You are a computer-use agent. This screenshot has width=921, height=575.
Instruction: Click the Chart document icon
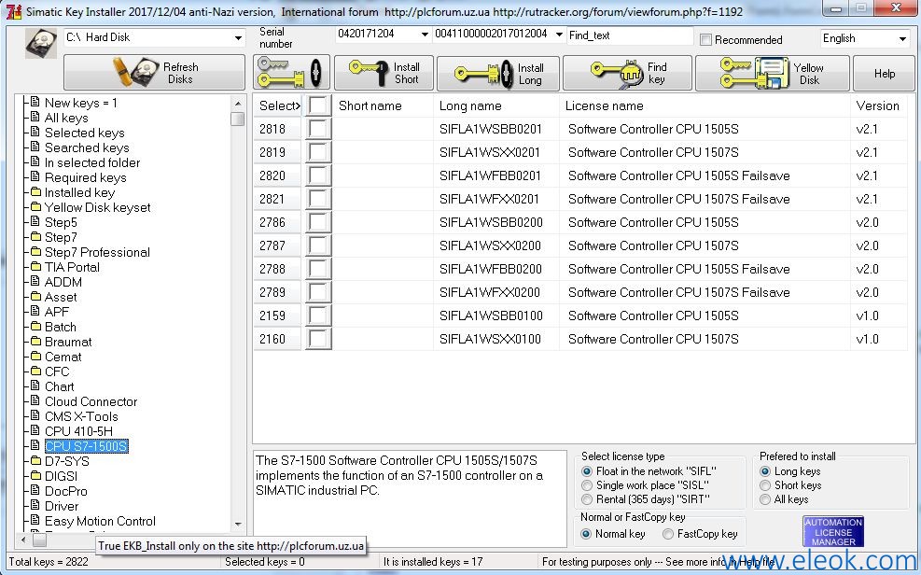(x=35, y=386)
